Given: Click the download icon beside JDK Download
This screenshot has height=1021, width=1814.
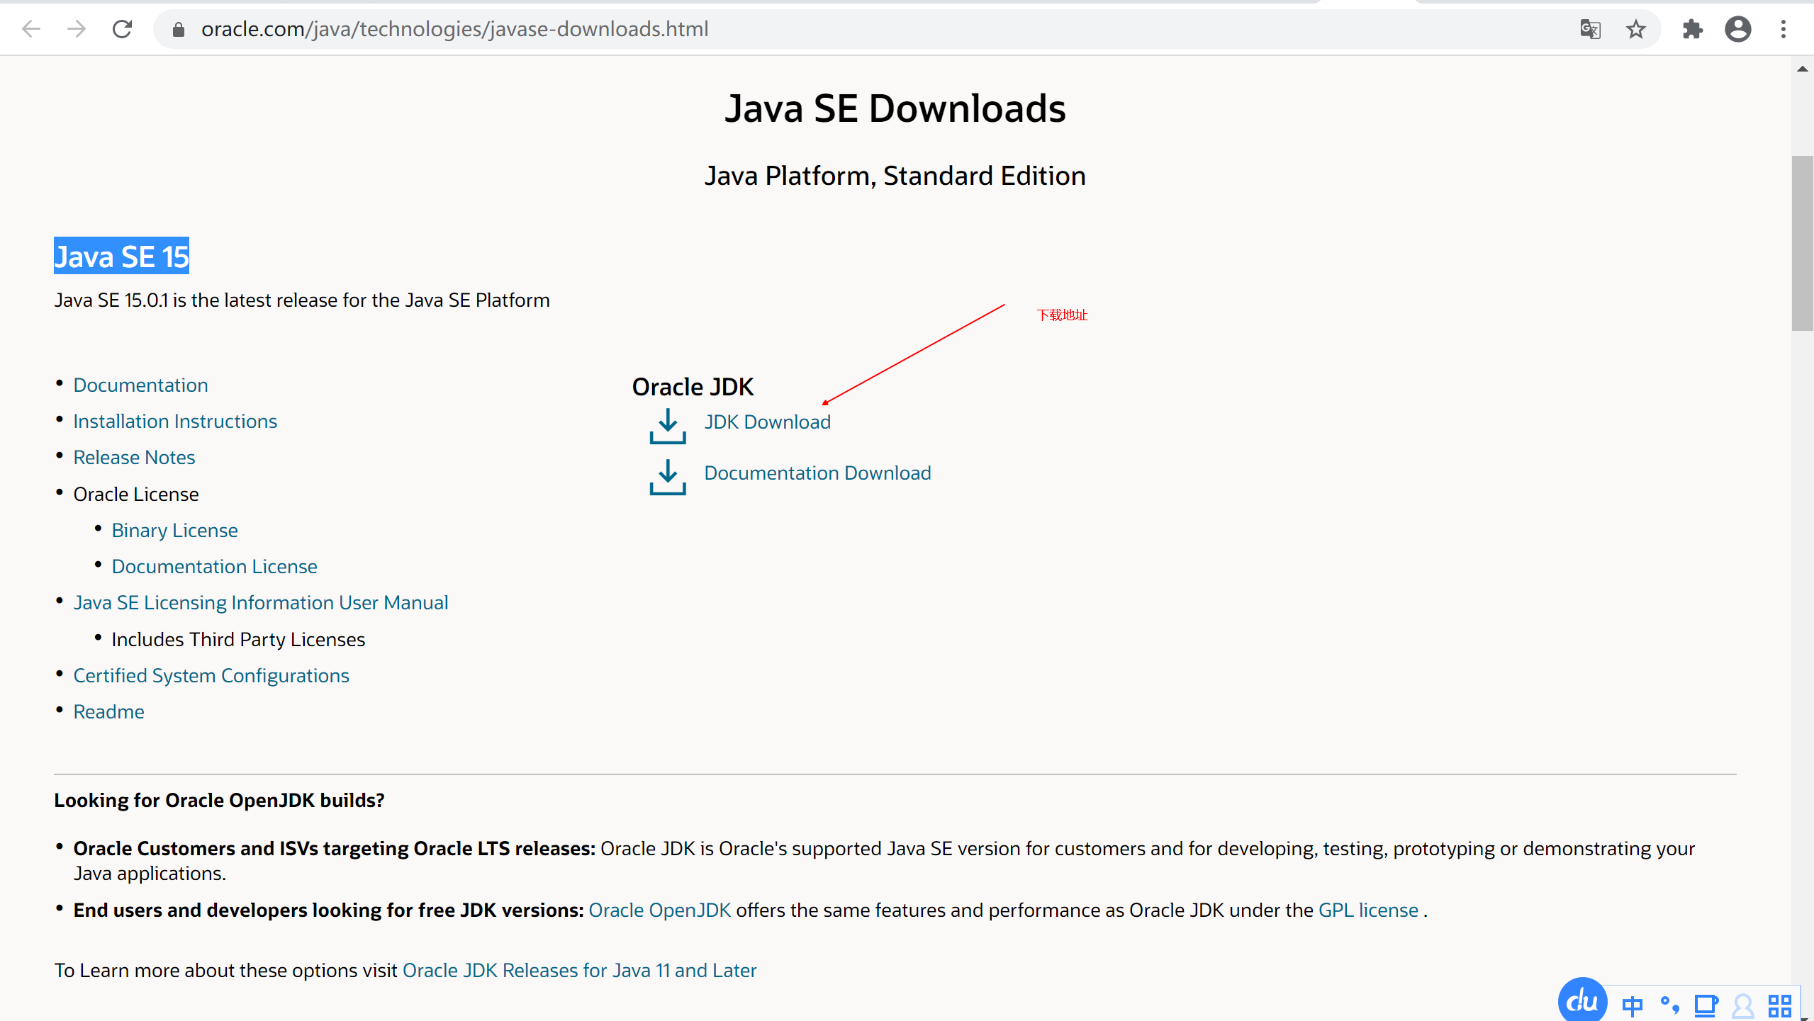Looking at the screenshot, I should tap(667, 426).
